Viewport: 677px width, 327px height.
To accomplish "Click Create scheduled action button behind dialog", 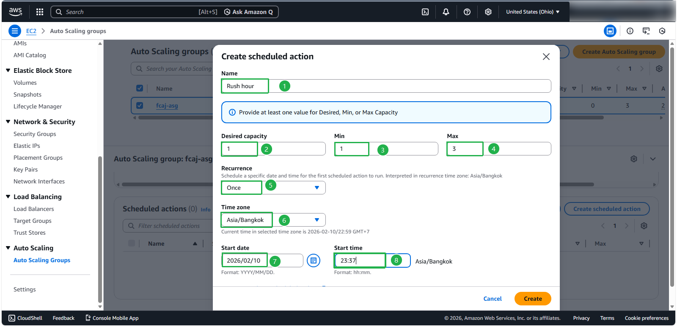I will coord(607,209).
